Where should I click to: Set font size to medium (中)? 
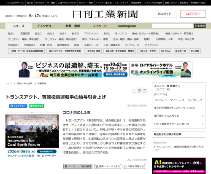[x=139, y=90]
